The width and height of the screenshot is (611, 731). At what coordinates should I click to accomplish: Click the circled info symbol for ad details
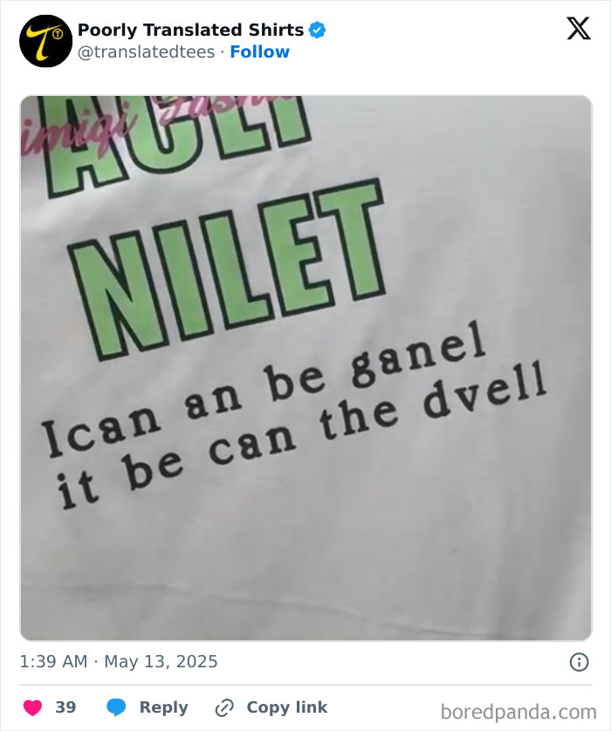580,661
